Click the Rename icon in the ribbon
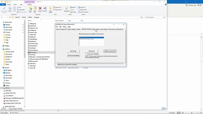 [45, 9]
